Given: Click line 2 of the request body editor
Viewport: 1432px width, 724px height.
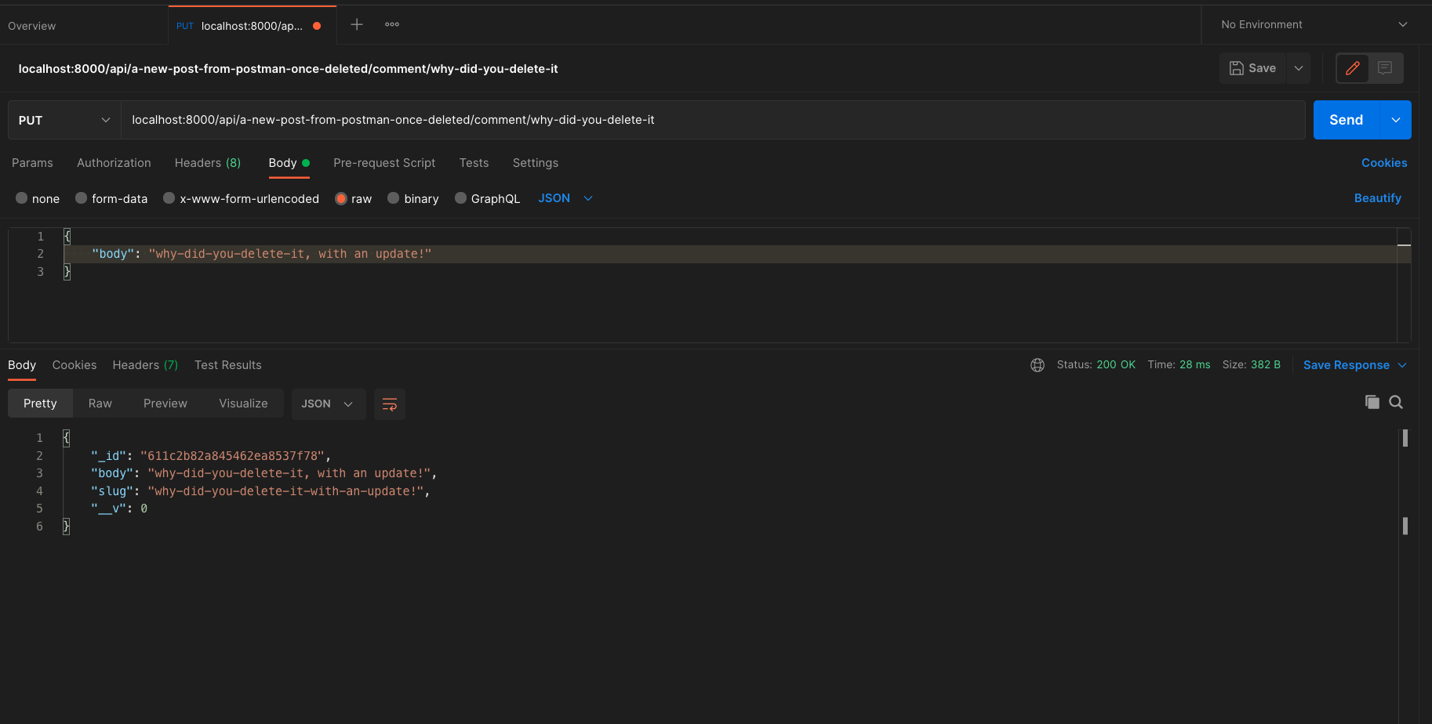Looking at the screenshot, I should pos(729,254).
